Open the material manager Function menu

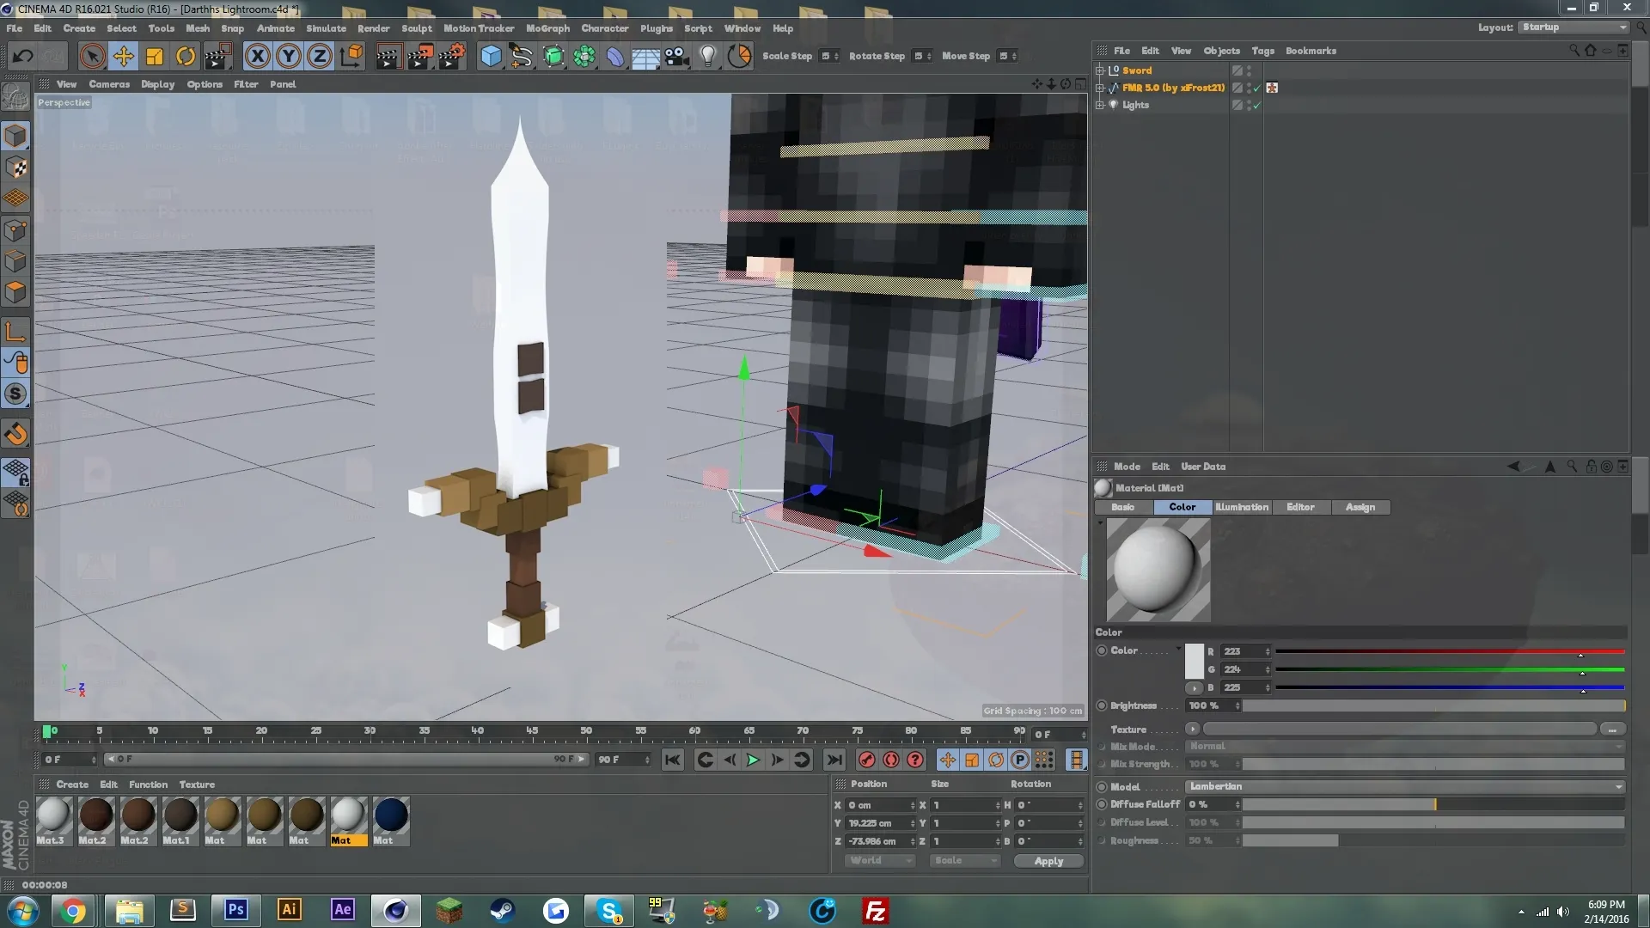(148, 785)
